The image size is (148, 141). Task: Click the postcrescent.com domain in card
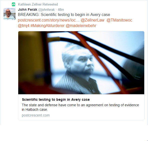pyautogui.click(x=36, y=115)
